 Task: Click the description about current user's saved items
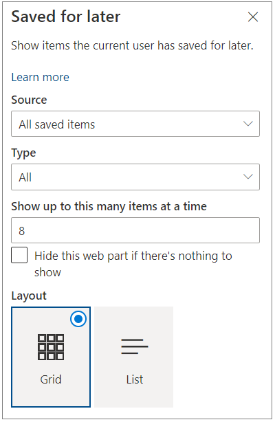coord(132,45)
